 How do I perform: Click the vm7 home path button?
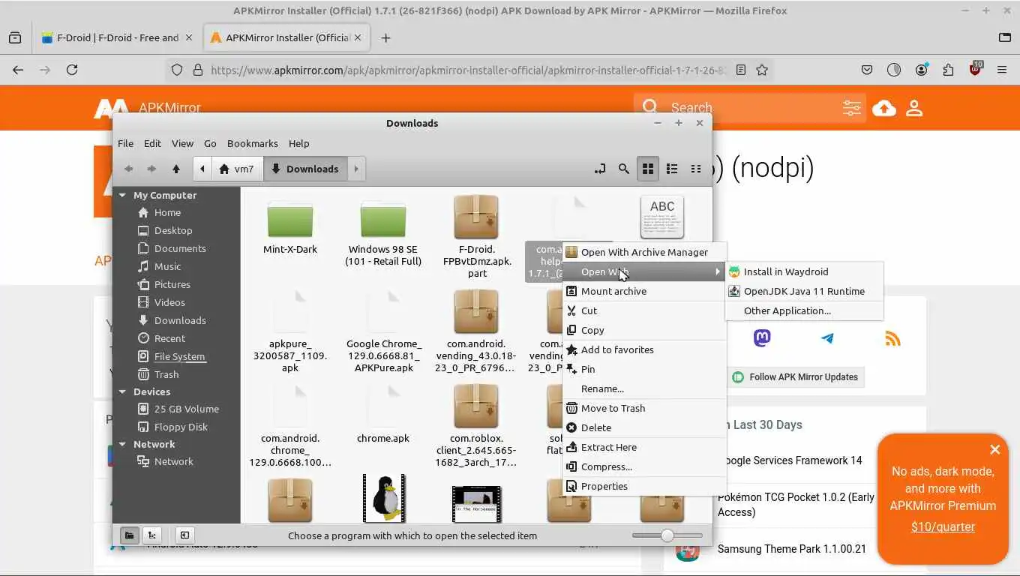(x=236, y=169)
